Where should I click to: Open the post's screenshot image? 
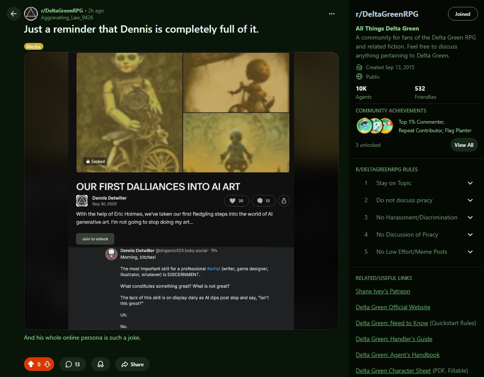click(x=181, y=191)
